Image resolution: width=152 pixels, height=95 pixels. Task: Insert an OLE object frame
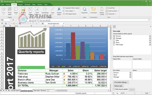click(x=70, y=14)
